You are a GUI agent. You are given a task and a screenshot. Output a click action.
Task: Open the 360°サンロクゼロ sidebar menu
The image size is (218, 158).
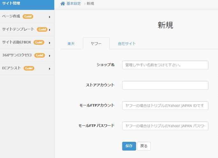[27, 55]
